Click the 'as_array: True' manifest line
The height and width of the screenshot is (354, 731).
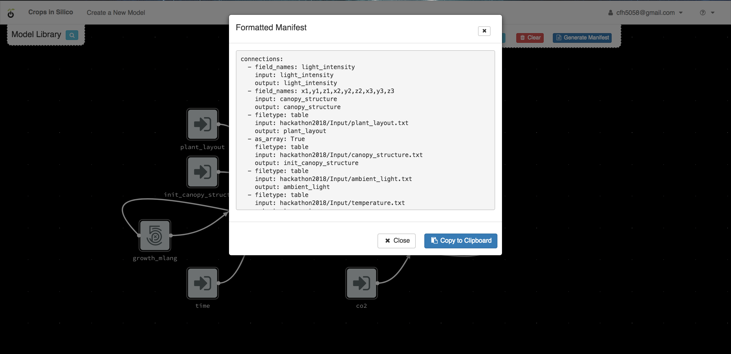point(280,139)
